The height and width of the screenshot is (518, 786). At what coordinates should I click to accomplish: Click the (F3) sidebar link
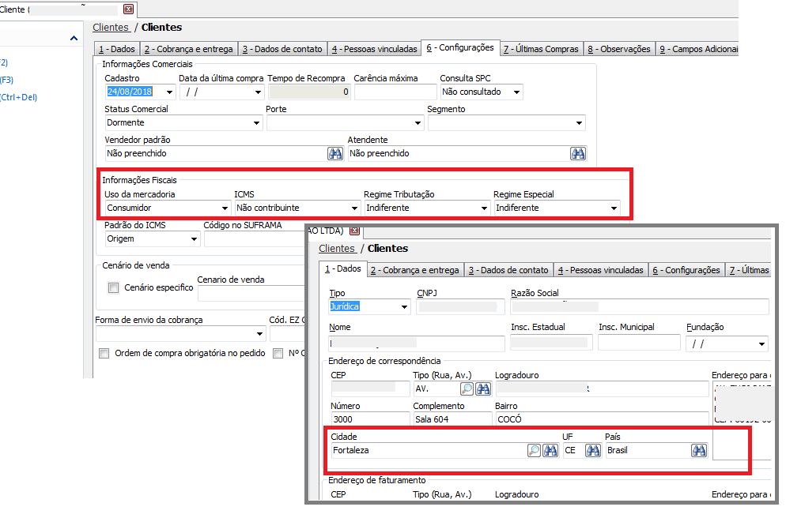6,80
